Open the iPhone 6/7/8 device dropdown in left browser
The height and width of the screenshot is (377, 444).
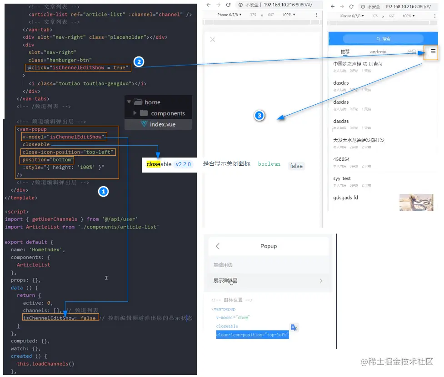click(x=229, y=15)
